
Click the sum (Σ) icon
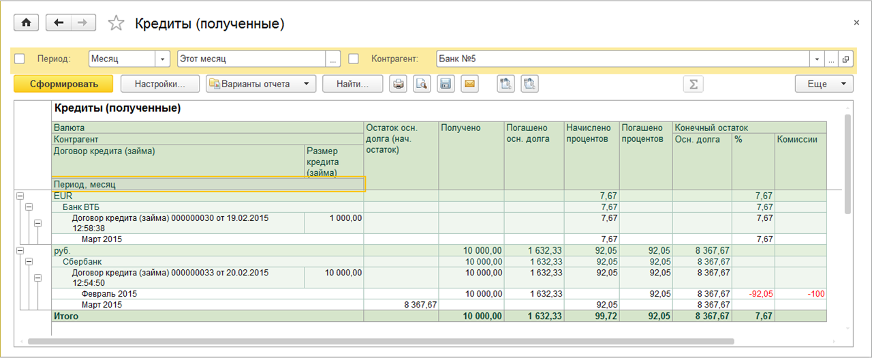tap(694, 84)
